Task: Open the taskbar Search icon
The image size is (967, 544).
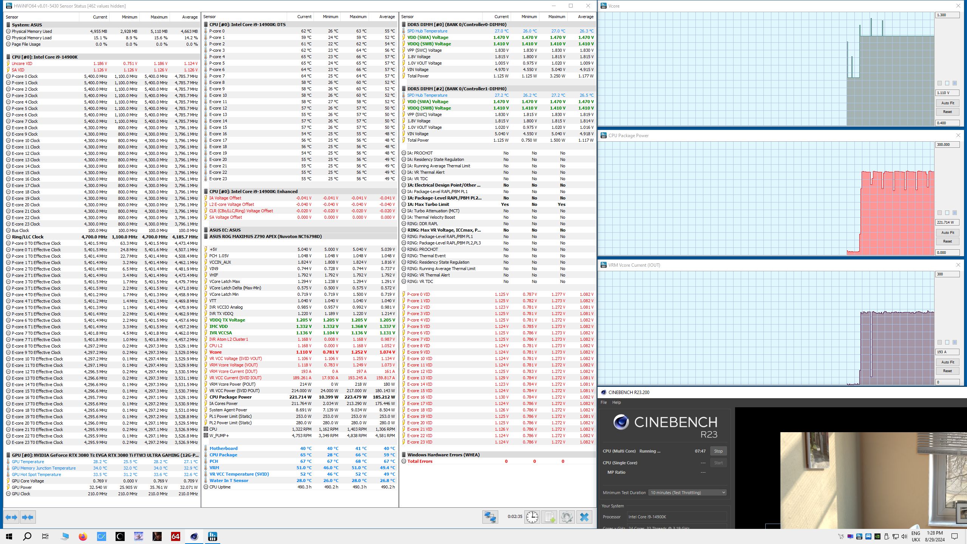Action: [x=27, y=536]
